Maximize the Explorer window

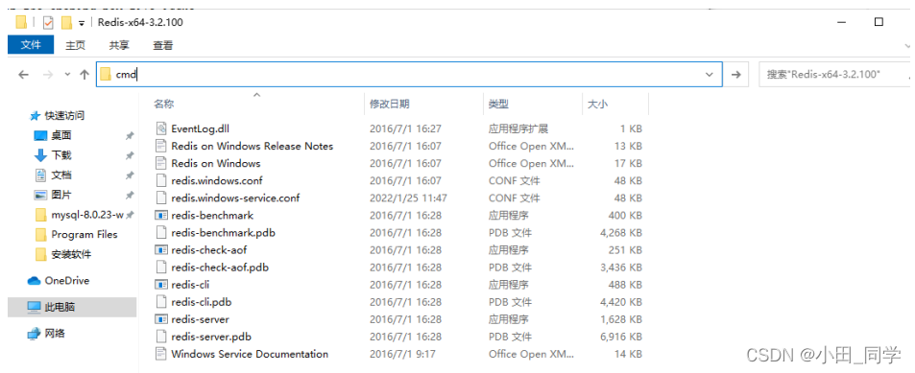click(x=879, y=22)
